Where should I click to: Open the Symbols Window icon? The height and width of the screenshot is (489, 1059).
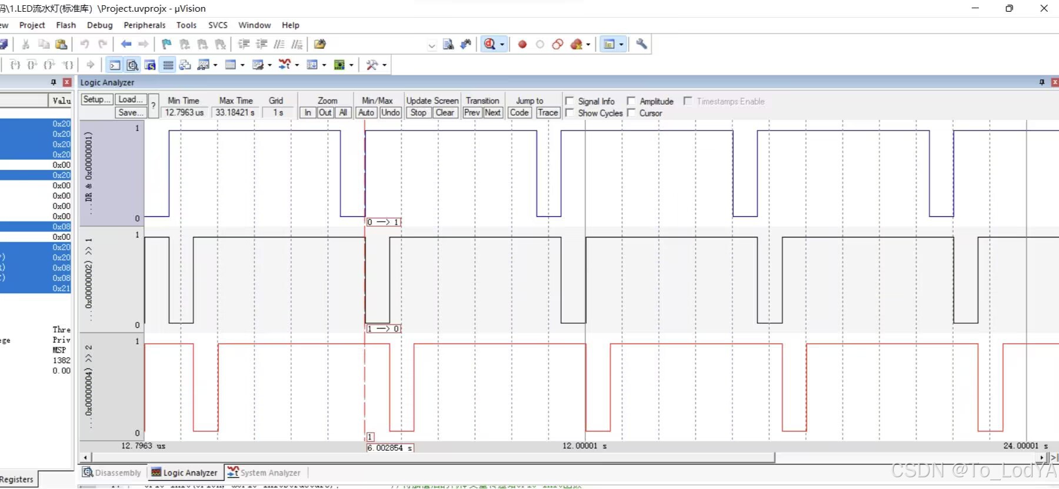point(150,65)
